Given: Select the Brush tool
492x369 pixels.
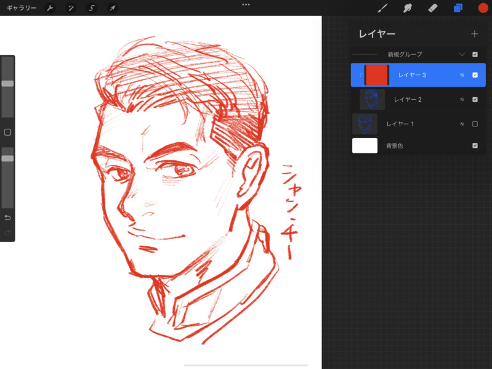Looking at the screenshot, I should coord(382,8).
